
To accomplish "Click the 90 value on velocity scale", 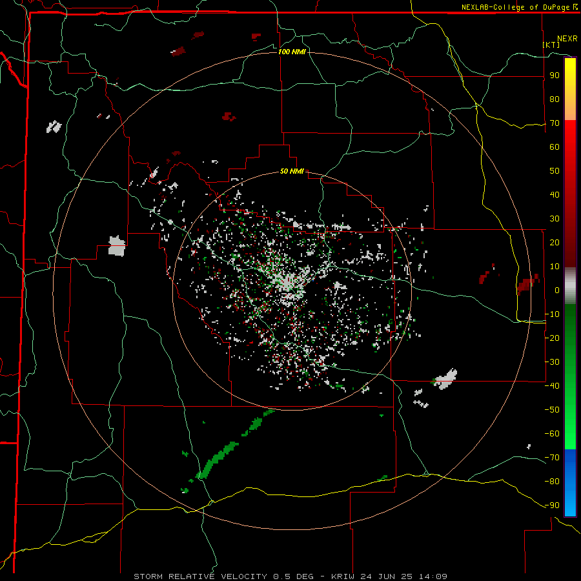I will [x=555, y=76].
